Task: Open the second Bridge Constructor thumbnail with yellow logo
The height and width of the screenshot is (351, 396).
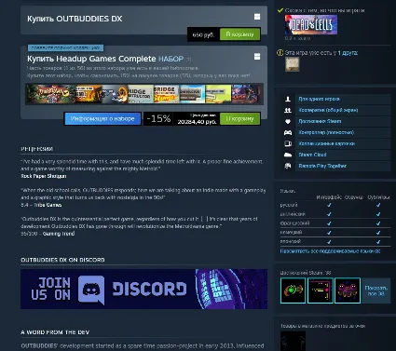Action: click(x=167, y=94)
